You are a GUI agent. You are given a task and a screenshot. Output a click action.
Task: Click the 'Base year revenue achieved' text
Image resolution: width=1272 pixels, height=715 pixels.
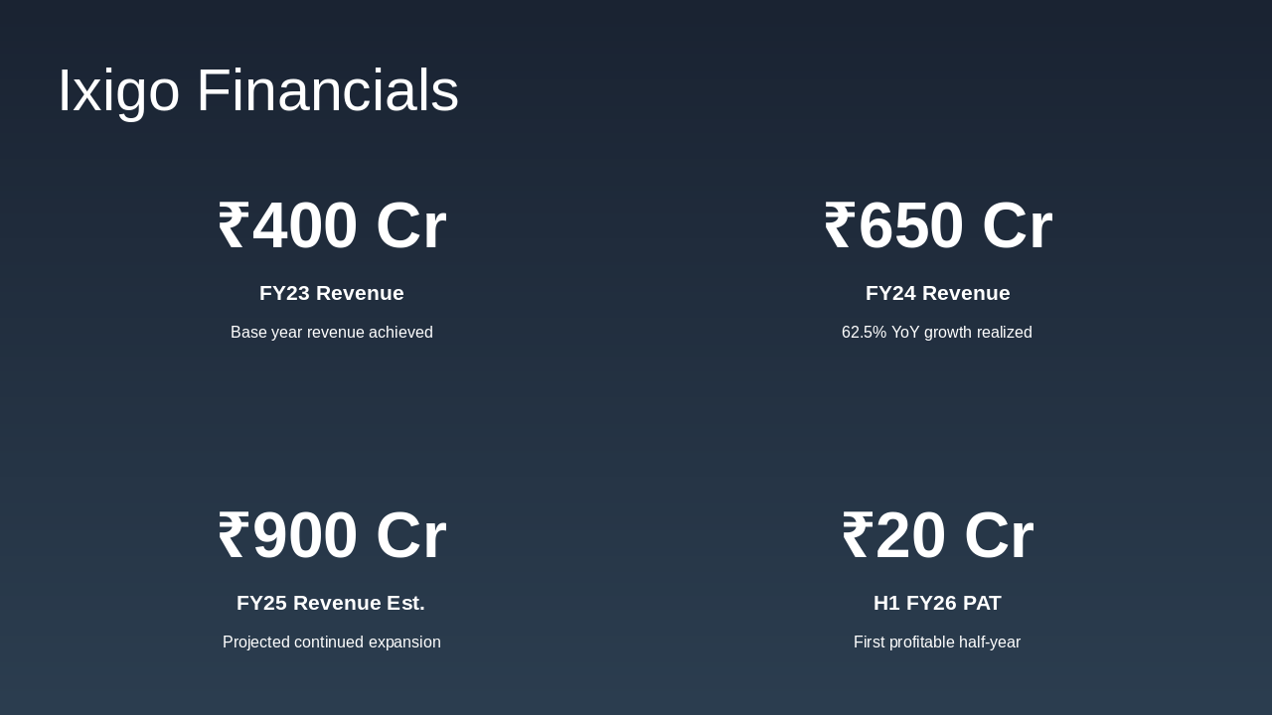click(x=332, y=333)
